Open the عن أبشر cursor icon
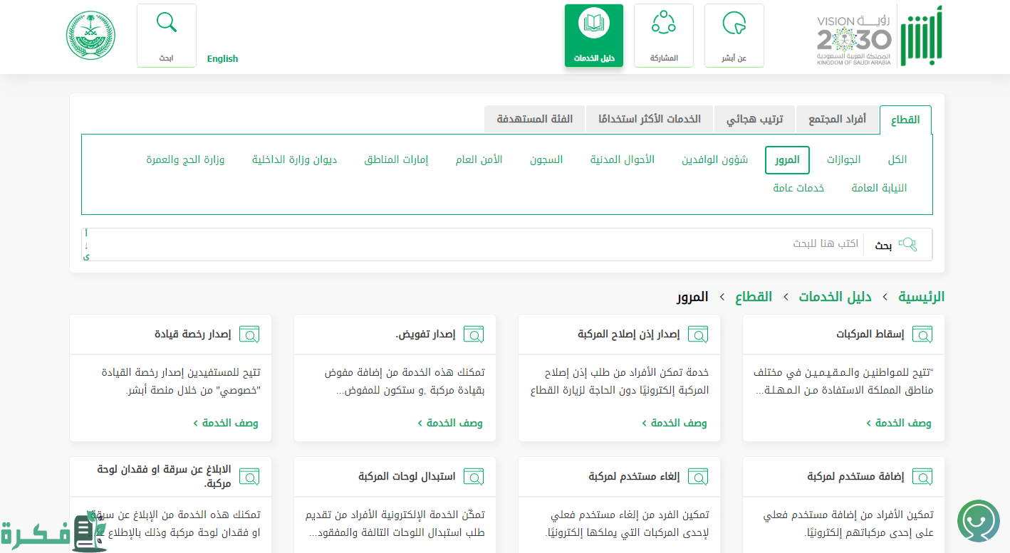Viewport: 1010px width, 553px height. coord(734,23)
